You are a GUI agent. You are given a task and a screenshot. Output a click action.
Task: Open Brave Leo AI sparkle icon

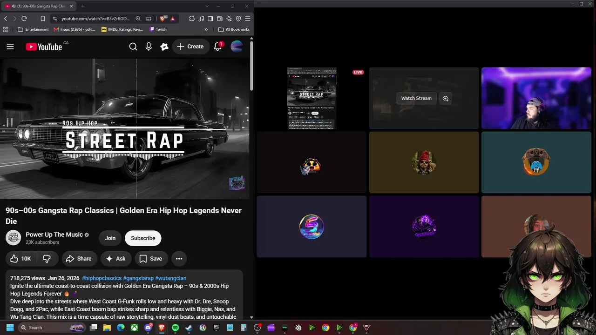coord(229,19)
